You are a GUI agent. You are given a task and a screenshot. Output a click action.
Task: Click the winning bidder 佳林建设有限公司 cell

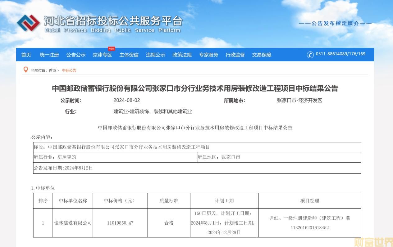click(x=73, y=223)
